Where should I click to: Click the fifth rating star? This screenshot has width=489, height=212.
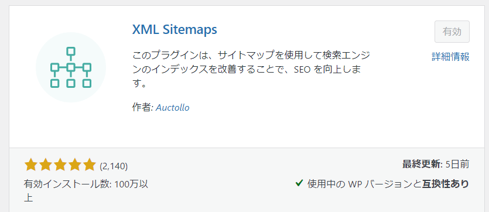(89, 165)
